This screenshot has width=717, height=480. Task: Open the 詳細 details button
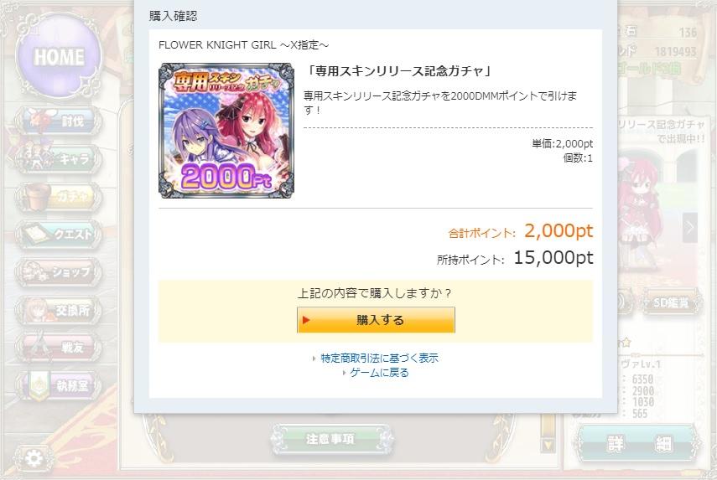point(638,442)
